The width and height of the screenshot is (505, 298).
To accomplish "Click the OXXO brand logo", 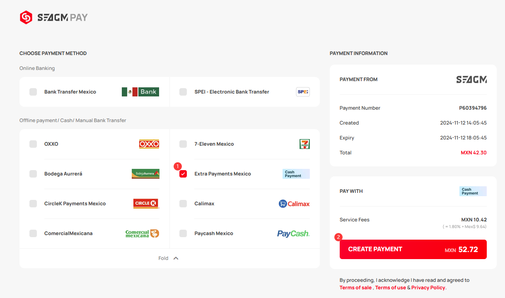I will click(x=149, y=144).
